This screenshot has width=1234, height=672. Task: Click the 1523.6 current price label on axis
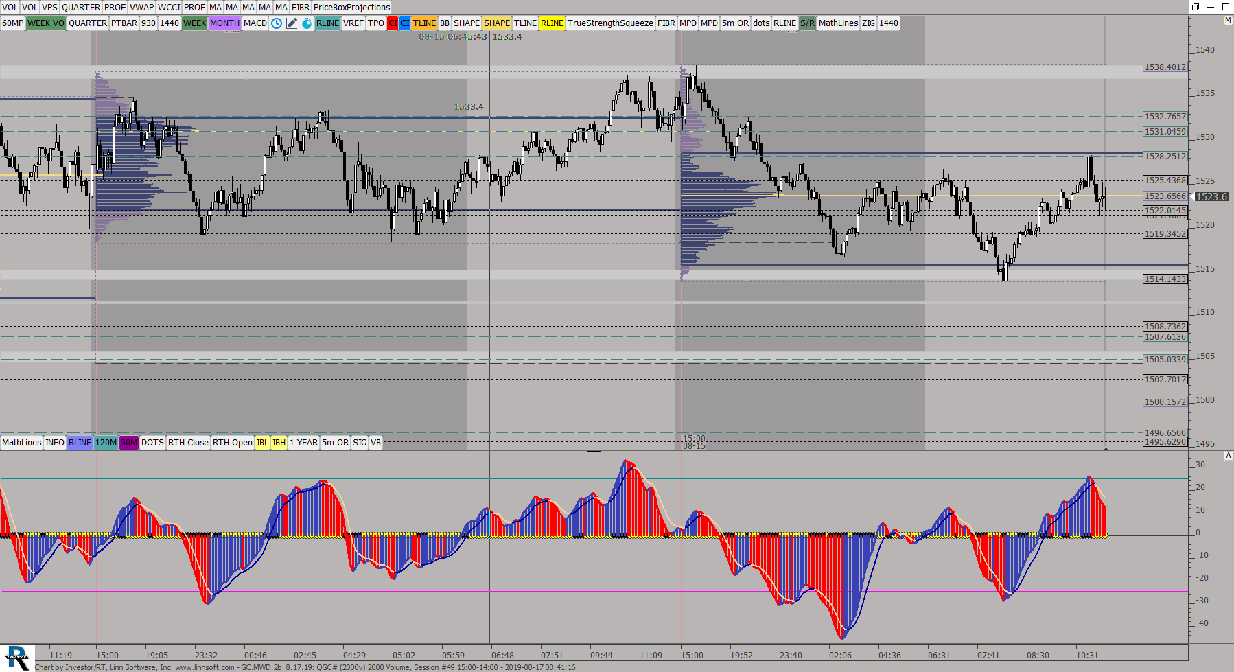pyautogui.click(x=1211, y=197)
